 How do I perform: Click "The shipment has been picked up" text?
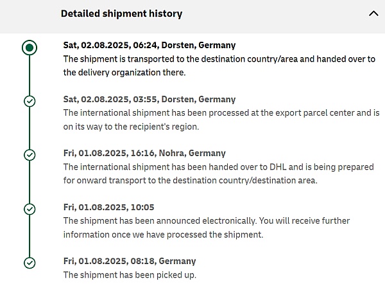pos(130,275)
